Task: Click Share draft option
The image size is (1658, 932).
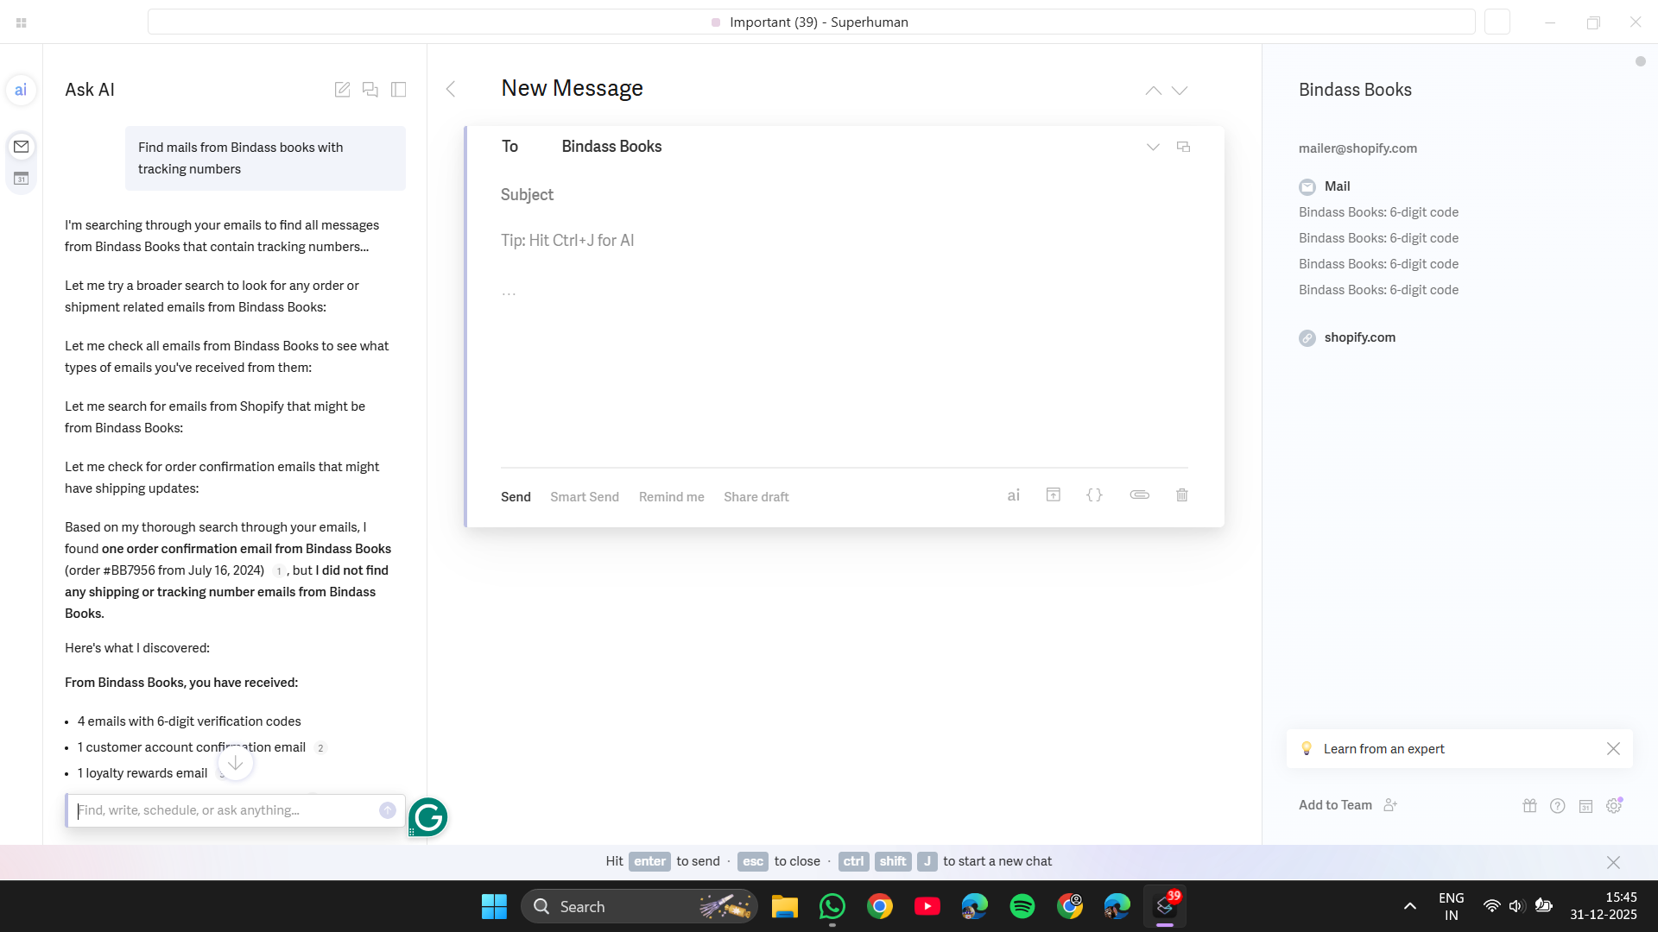Action: pos(756,497)
